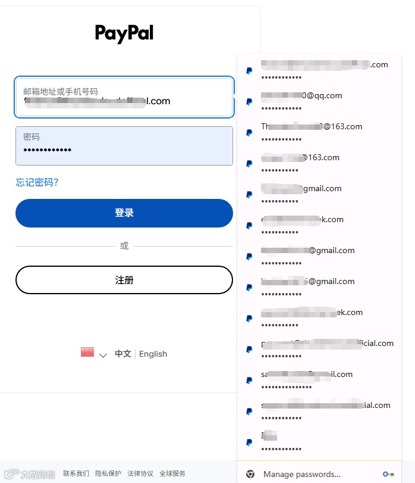Click the China flag icon
This screenshot has width=415, height=483.
pyautogui.click(x=87, y=352)
